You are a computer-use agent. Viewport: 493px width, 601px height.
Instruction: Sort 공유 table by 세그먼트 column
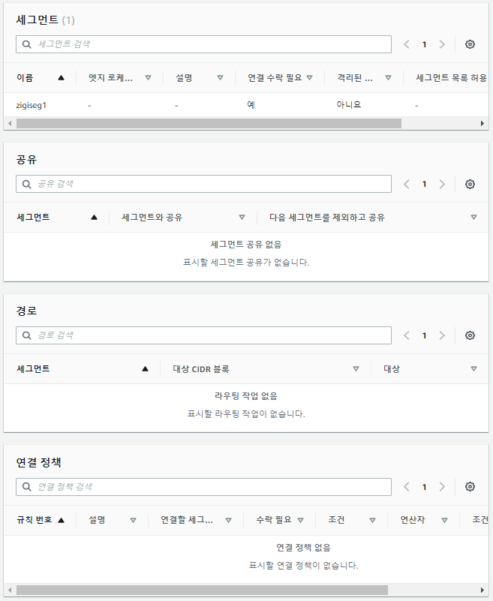coord(57,218)
